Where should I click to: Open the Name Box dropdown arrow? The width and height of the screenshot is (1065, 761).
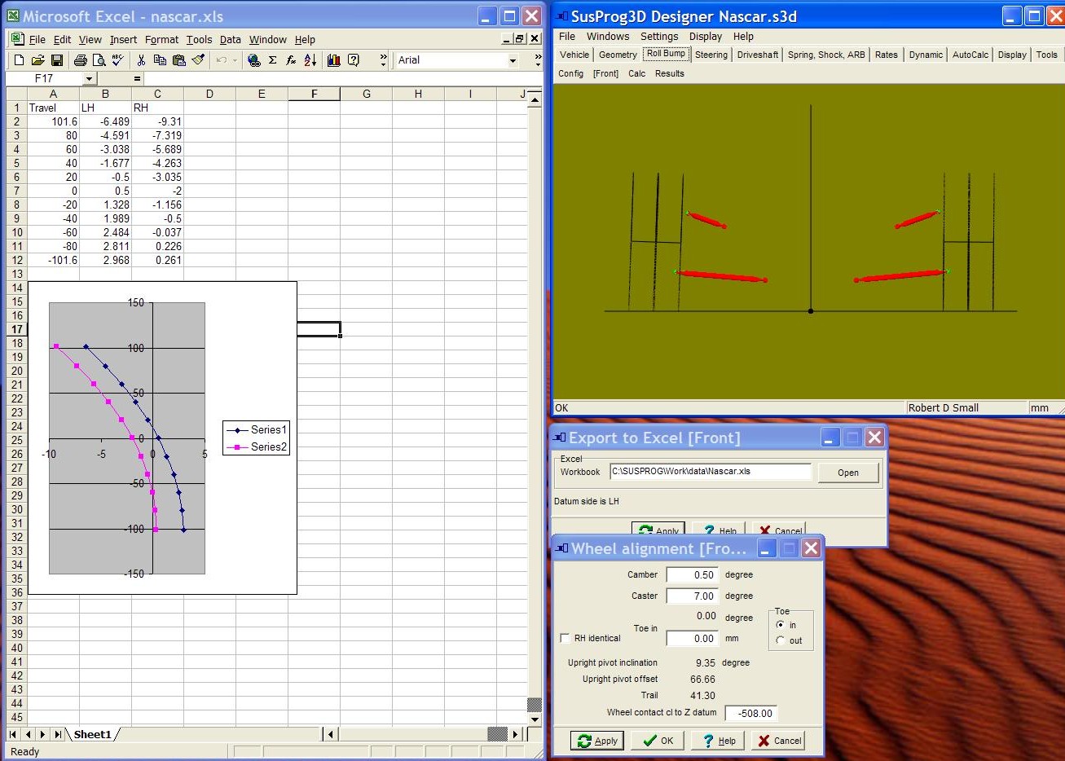pyautogui.click(x=89, y=79)
